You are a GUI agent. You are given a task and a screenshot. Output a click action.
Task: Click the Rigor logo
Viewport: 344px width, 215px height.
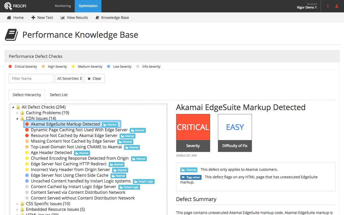[15, 6]
